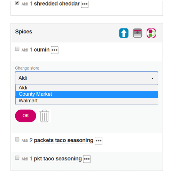174x174 pixels.
Task: Open options for shredded cheddar
Action: (x=85, y=4)
